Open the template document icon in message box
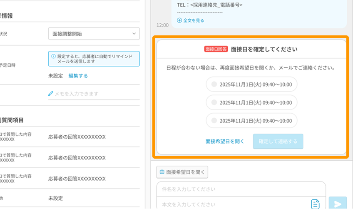The width and height of the screenshot is (353, 209). [315, 204]
